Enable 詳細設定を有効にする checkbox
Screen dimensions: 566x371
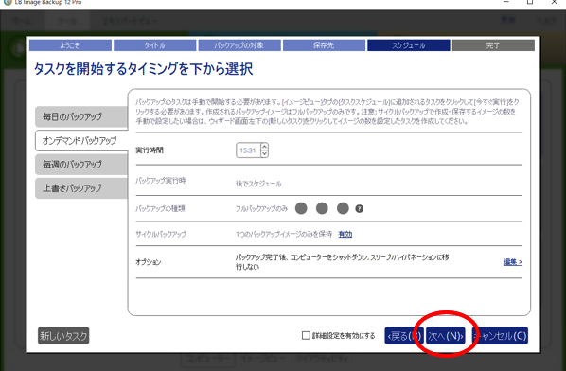coord(306,336)
